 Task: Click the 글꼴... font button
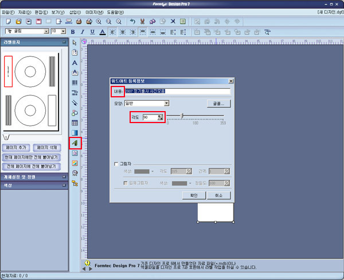[218, 104]
